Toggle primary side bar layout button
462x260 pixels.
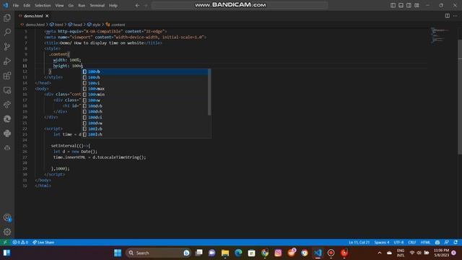pos(393,5)
